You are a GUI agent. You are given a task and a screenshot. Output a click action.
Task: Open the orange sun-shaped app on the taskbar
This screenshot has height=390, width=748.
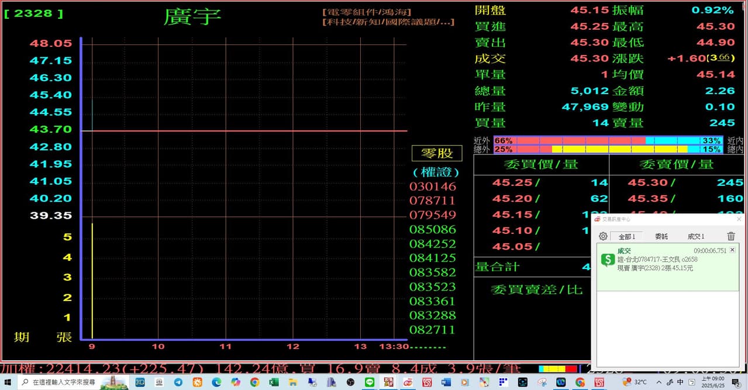pos(198,382)
